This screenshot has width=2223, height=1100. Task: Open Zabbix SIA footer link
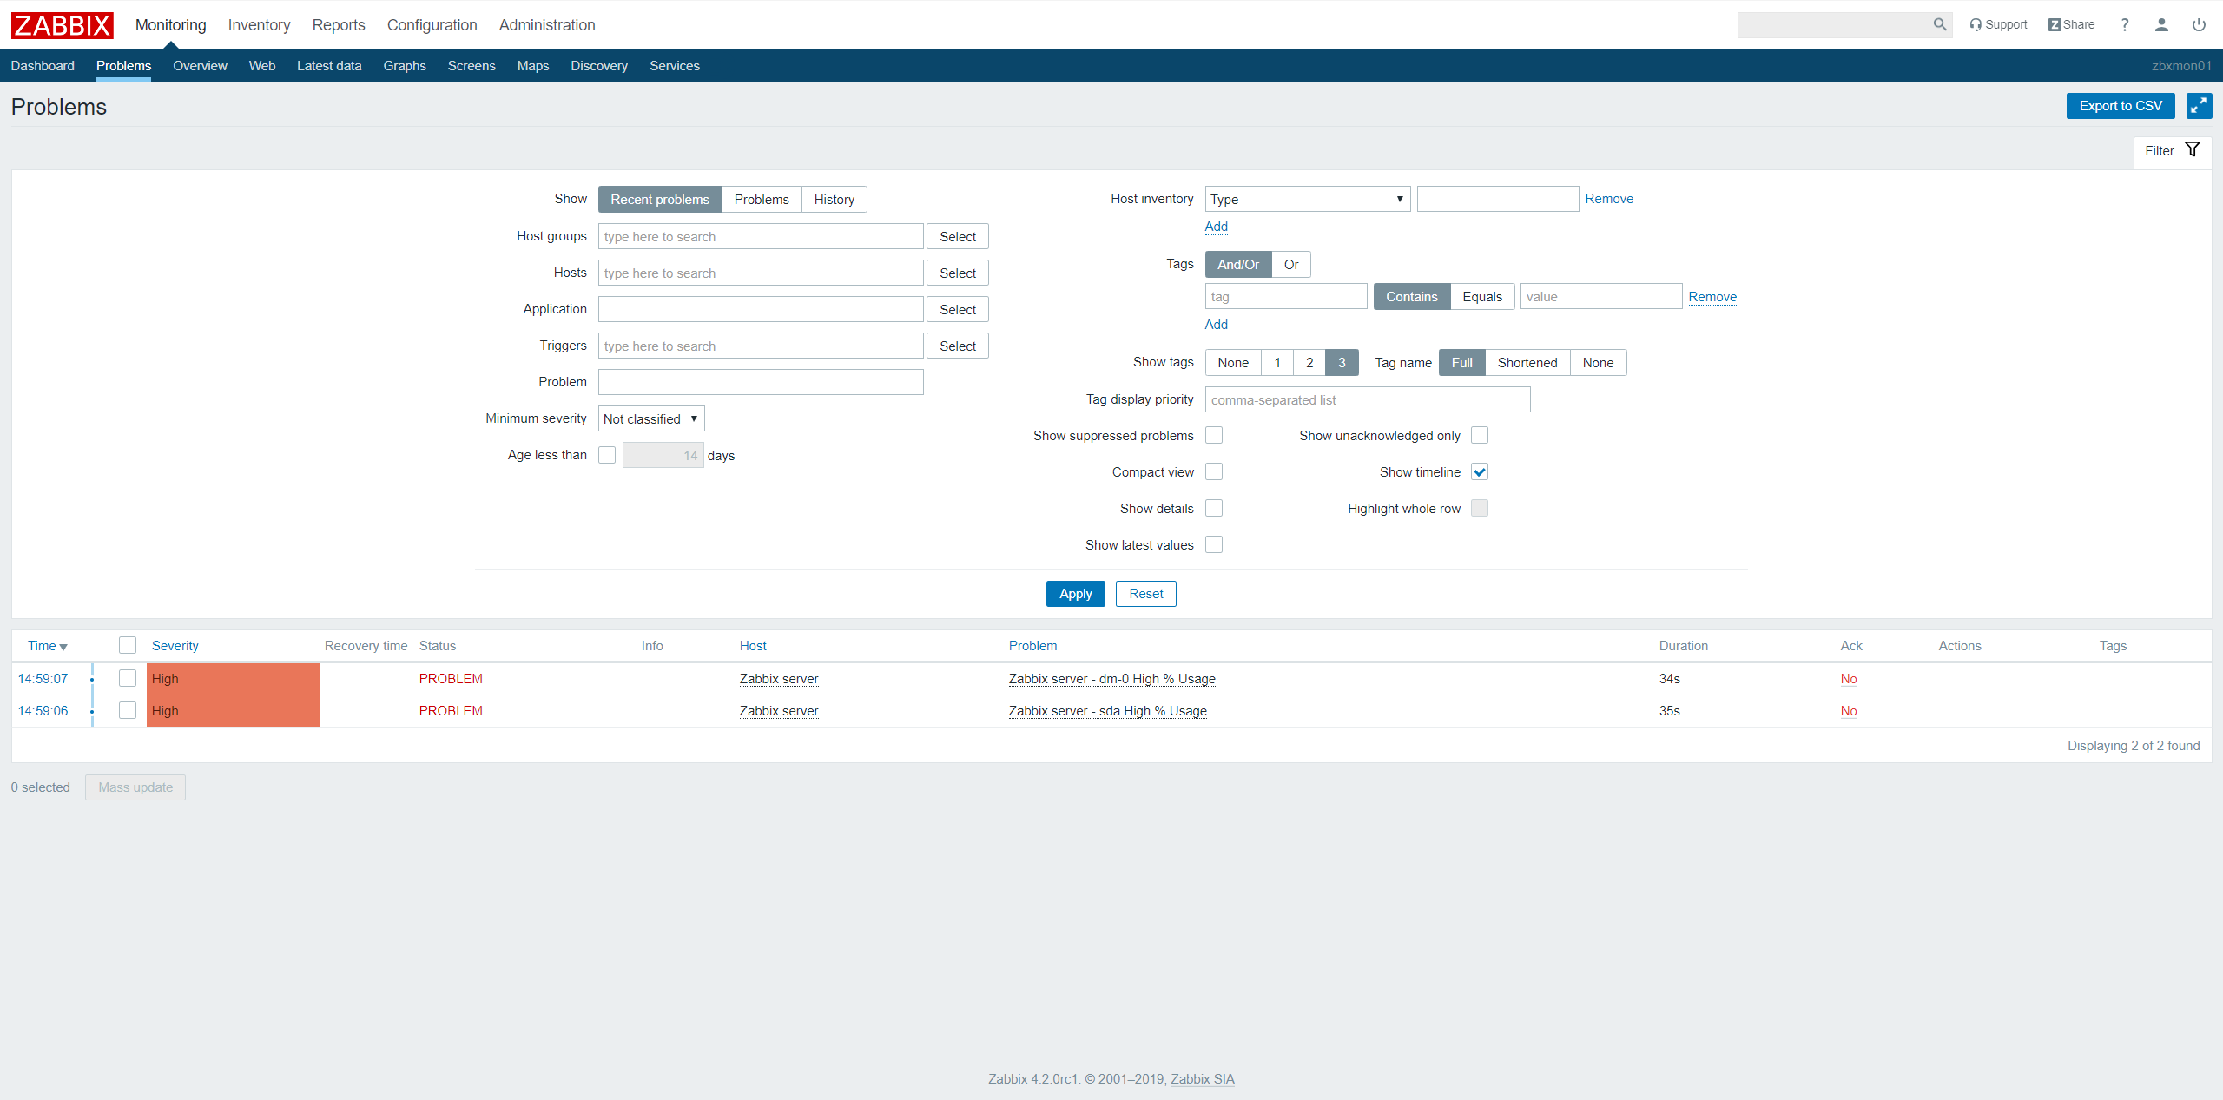(x=1202, y=1079)
